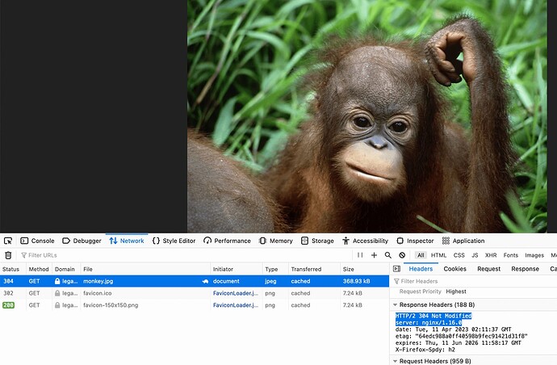557x365 pixels.
Task: Select the monkey.jpg request row
Action: pyautogui.click(x=195, y=281)
